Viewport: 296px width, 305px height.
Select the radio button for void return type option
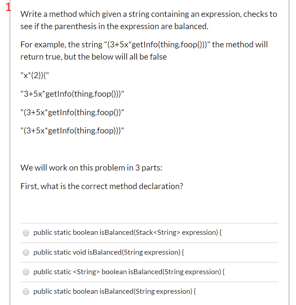[26, 252]
